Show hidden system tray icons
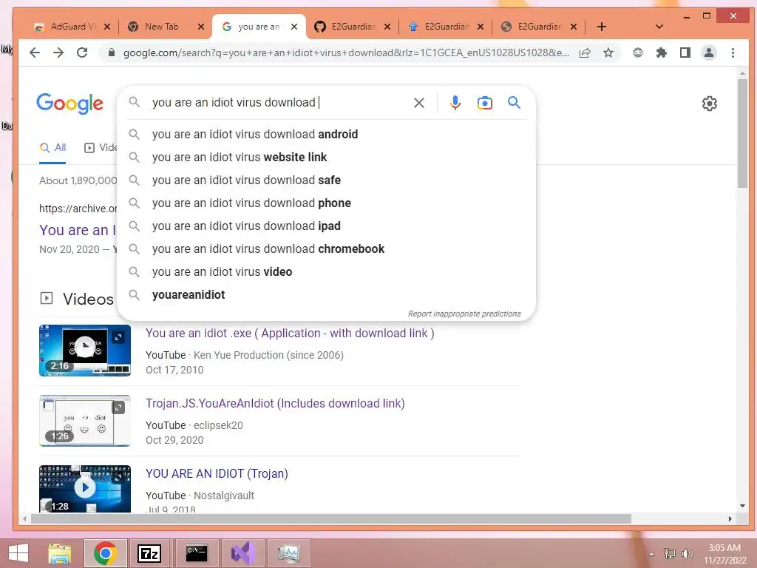Viewport: 757px width, 568px height. [x=652, y=554]
